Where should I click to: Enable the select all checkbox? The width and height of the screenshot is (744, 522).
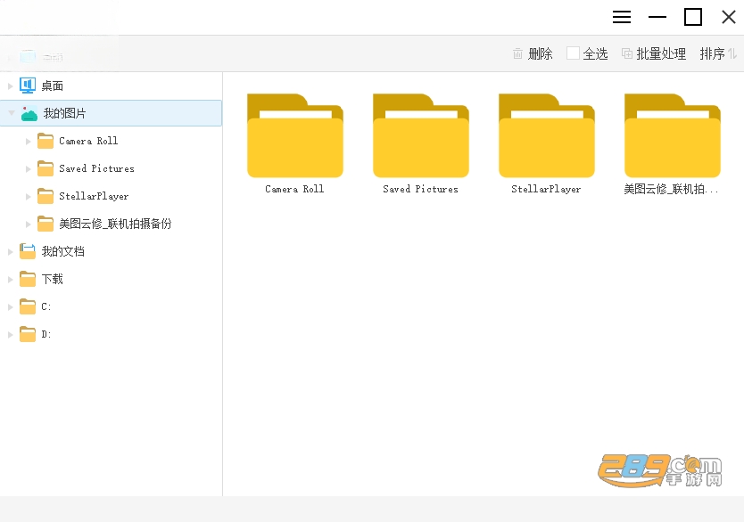[x=573, y=53]
